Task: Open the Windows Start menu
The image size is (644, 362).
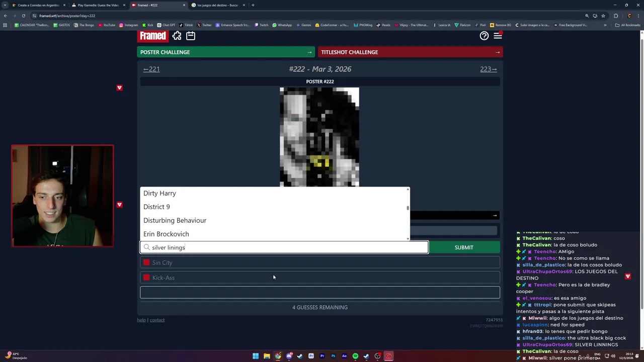Action: pyautogui.click(x=256, y=356)
